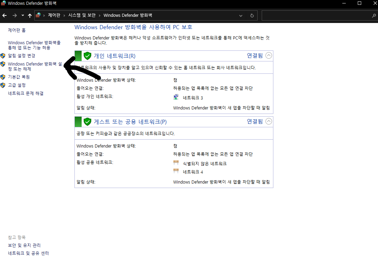
Task: Open the recent locations dropdown arrow
Action: click(23, 15)
